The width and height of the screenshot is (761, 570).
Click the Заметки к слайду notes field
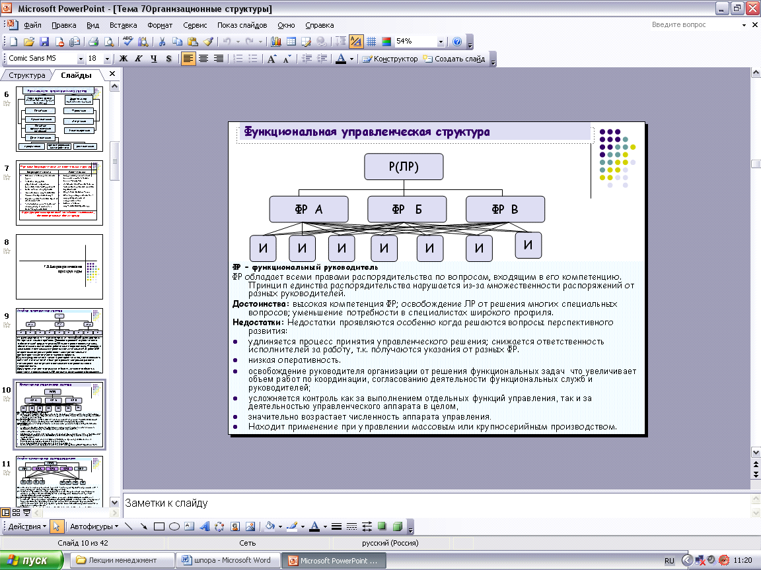click(437, 504)
